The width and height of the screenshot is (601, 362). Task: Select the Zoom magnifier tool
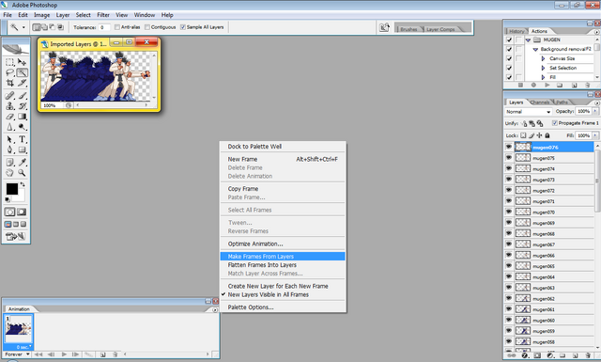23,173
